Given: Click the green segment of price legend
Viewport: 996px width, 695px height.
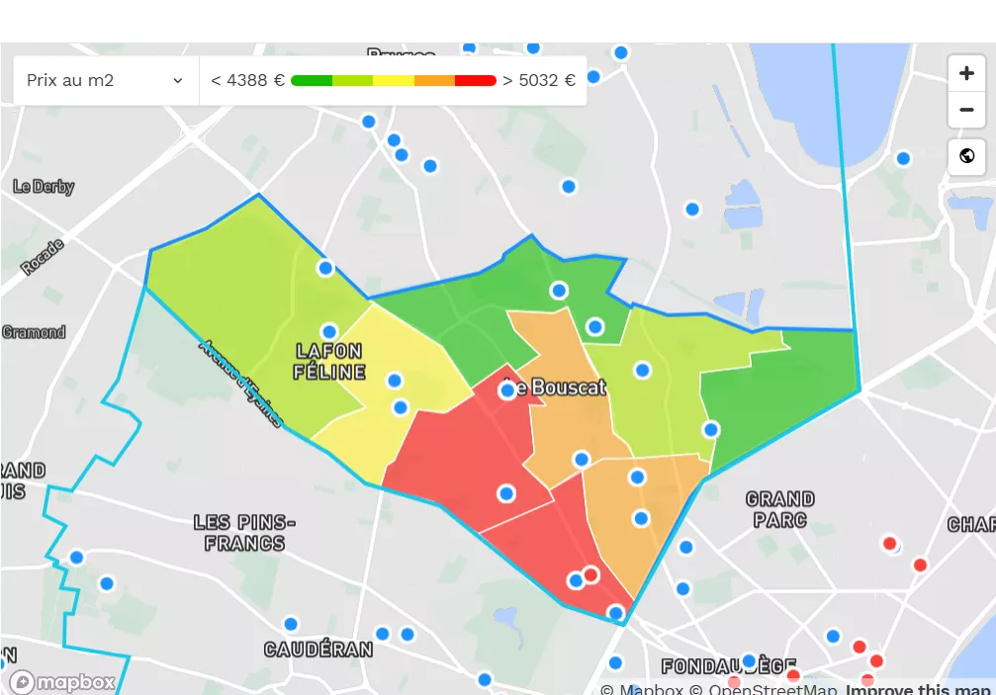Looking at the screenshot, I should click(312, 81).
